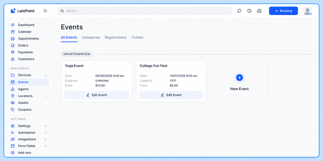Click the Appointments sidebar icon
This screenshot has width=323, height=161.
pyautogui.click(x=13, y=39)
